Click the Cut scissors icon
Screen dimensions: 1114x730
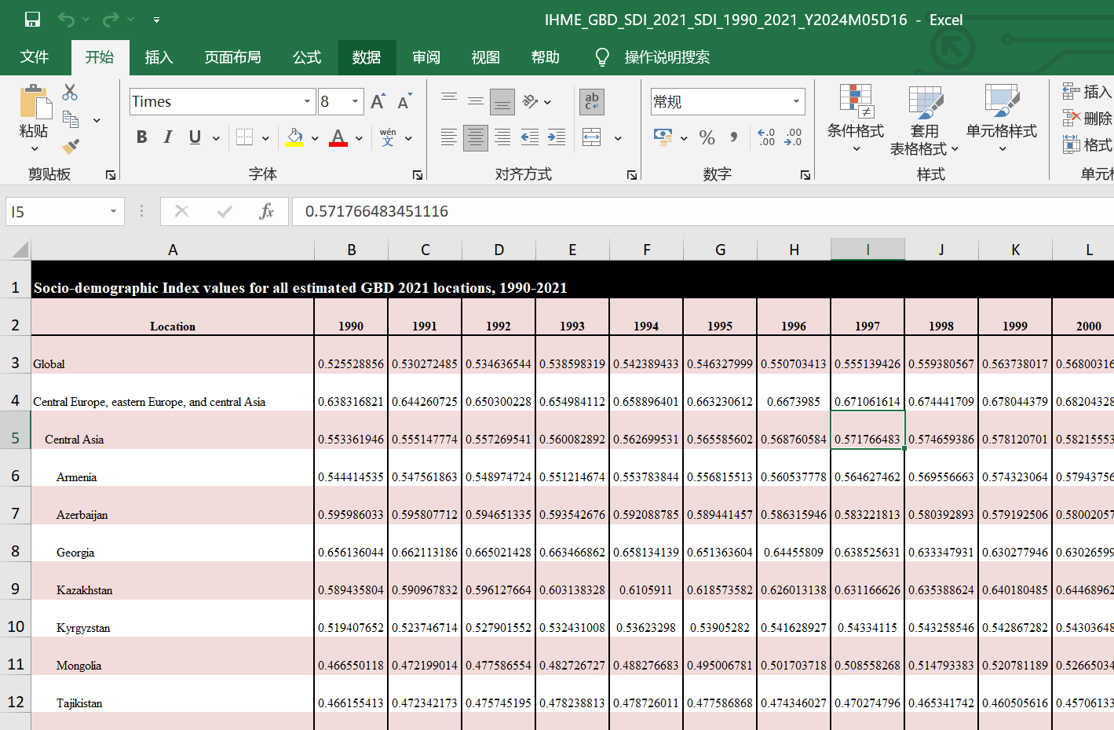(x=70, y=93)
